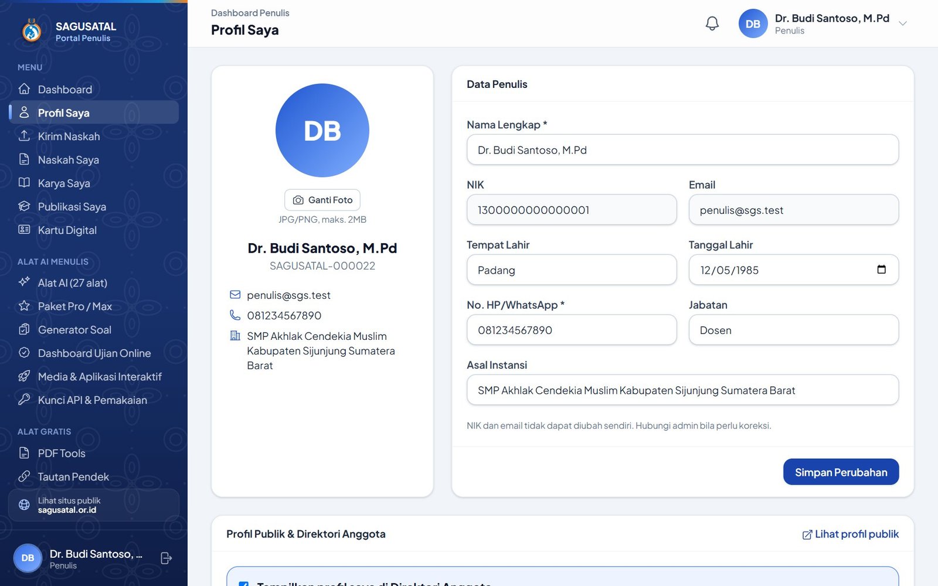Select the Karya Saya book icon
The image size is (938, 586).
tap(24, 183)
